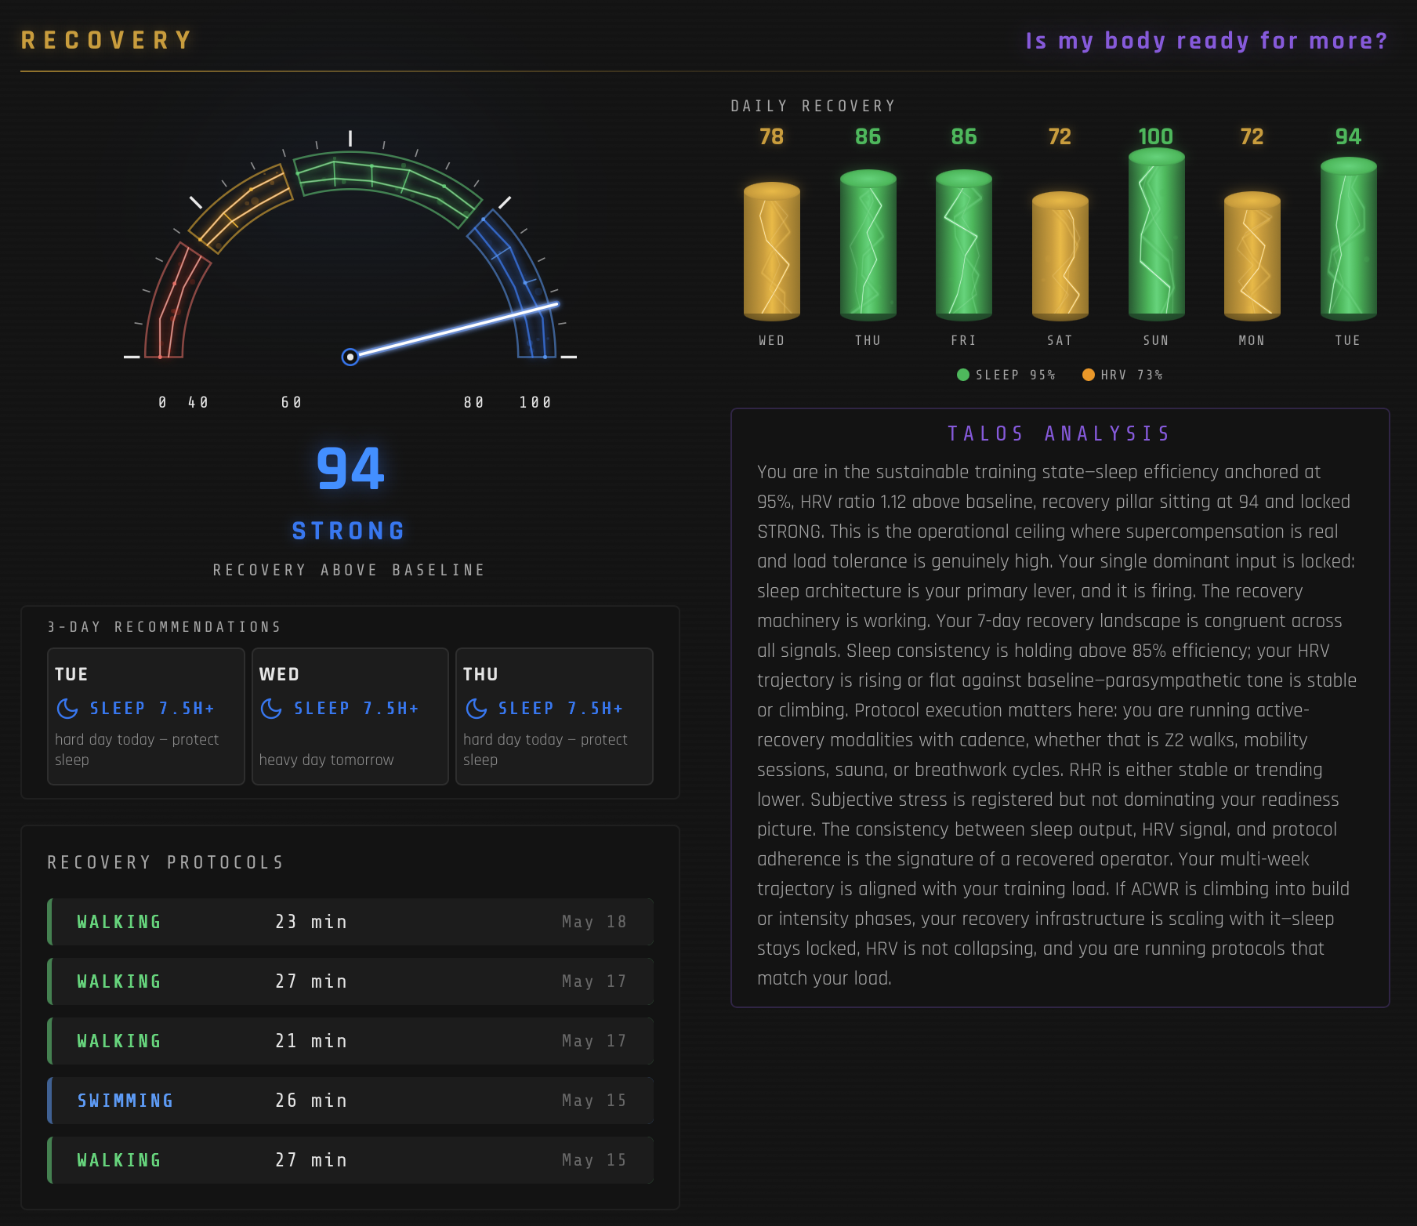1417x1226 pixels.
Task: Click the moon icon in the TUE card
Action: (x=67, y=709)
